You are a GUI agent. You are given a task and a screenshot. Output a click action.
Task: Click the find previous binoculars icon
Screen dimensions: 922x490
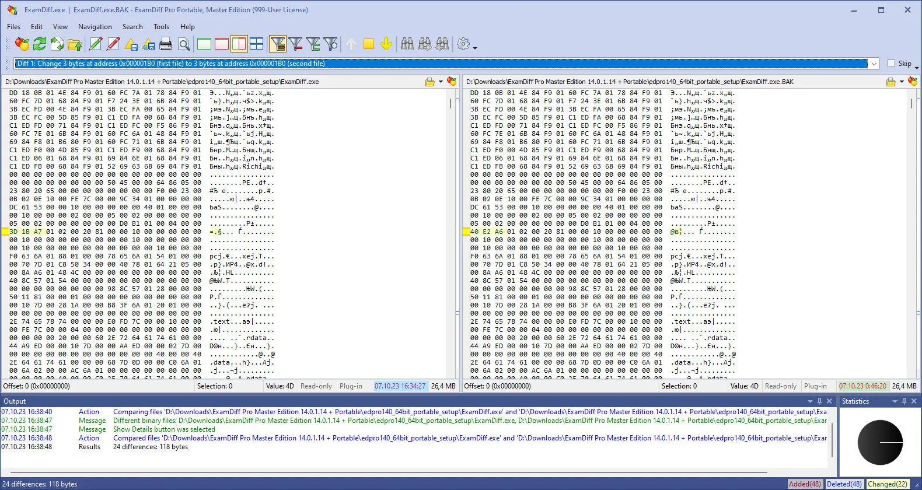(442, 44)
